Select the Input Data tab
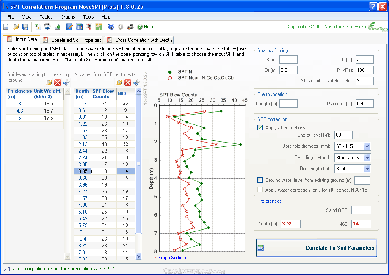The width and height of the screenshot is (389, 275). coord(22,39)
